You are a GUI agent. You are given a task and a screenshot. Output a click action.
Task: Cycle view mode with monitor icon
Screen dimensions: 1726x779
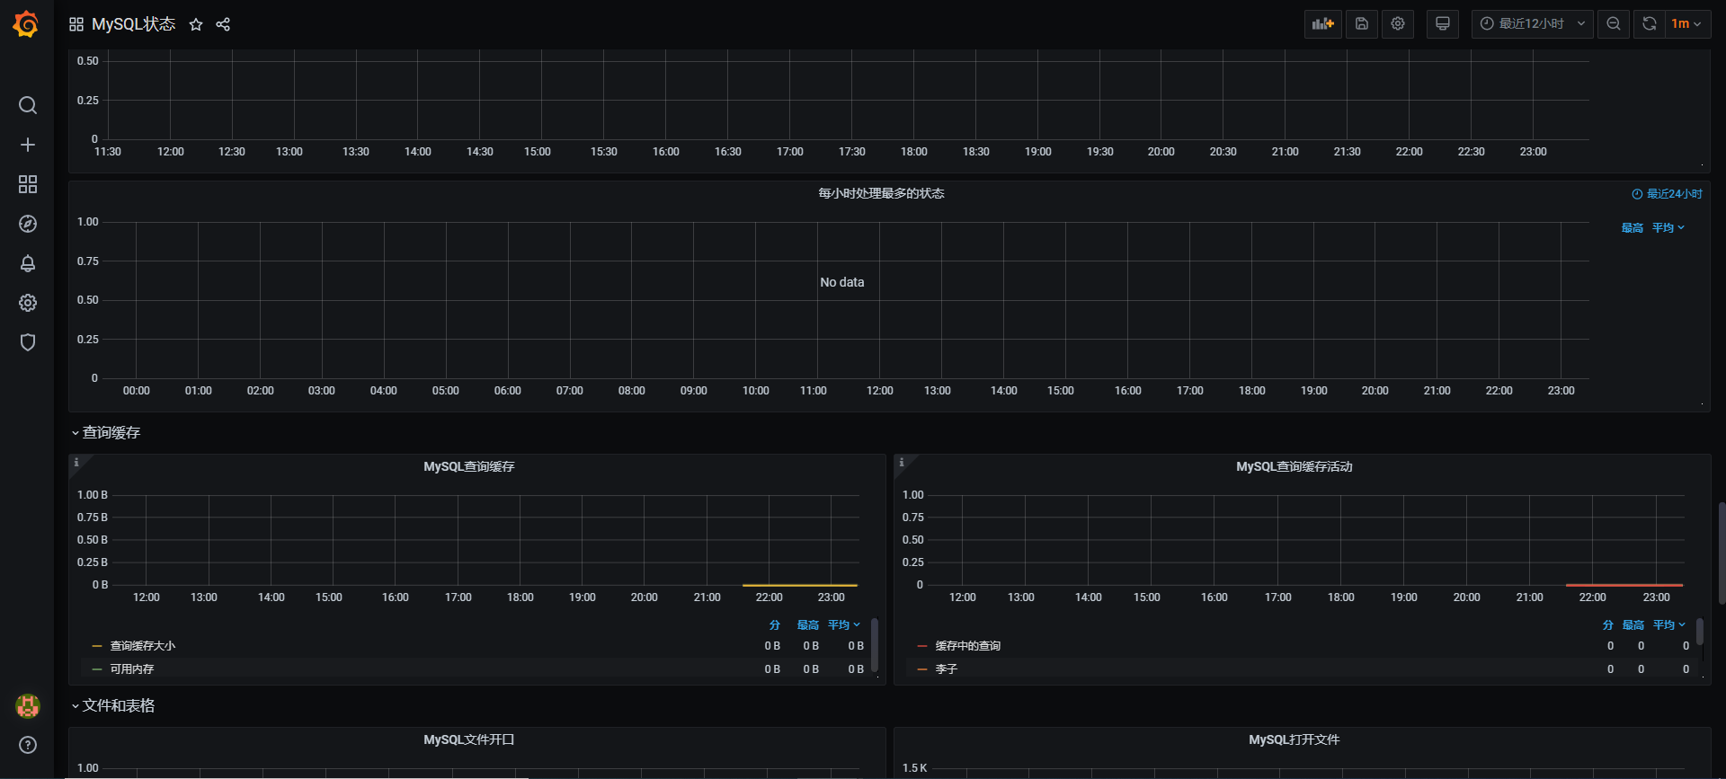[1443, 24]
